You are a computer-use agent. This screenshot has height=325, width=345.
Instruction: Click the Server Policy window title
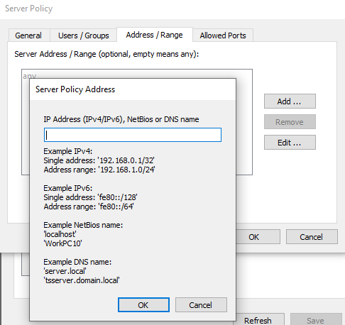point(29,9)
